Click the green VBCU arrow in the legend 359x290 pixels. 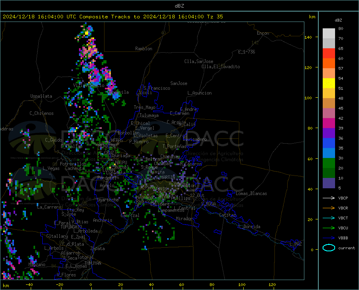[329, 228]
